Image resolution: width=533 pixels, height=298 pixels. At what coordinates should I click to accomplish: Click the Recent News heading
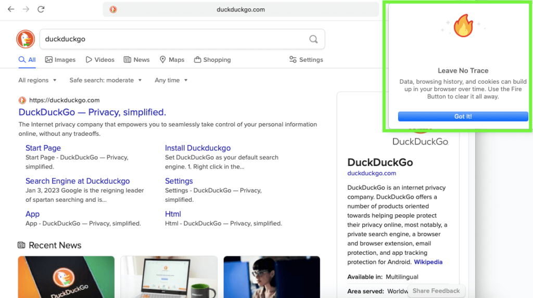(55, 245)
